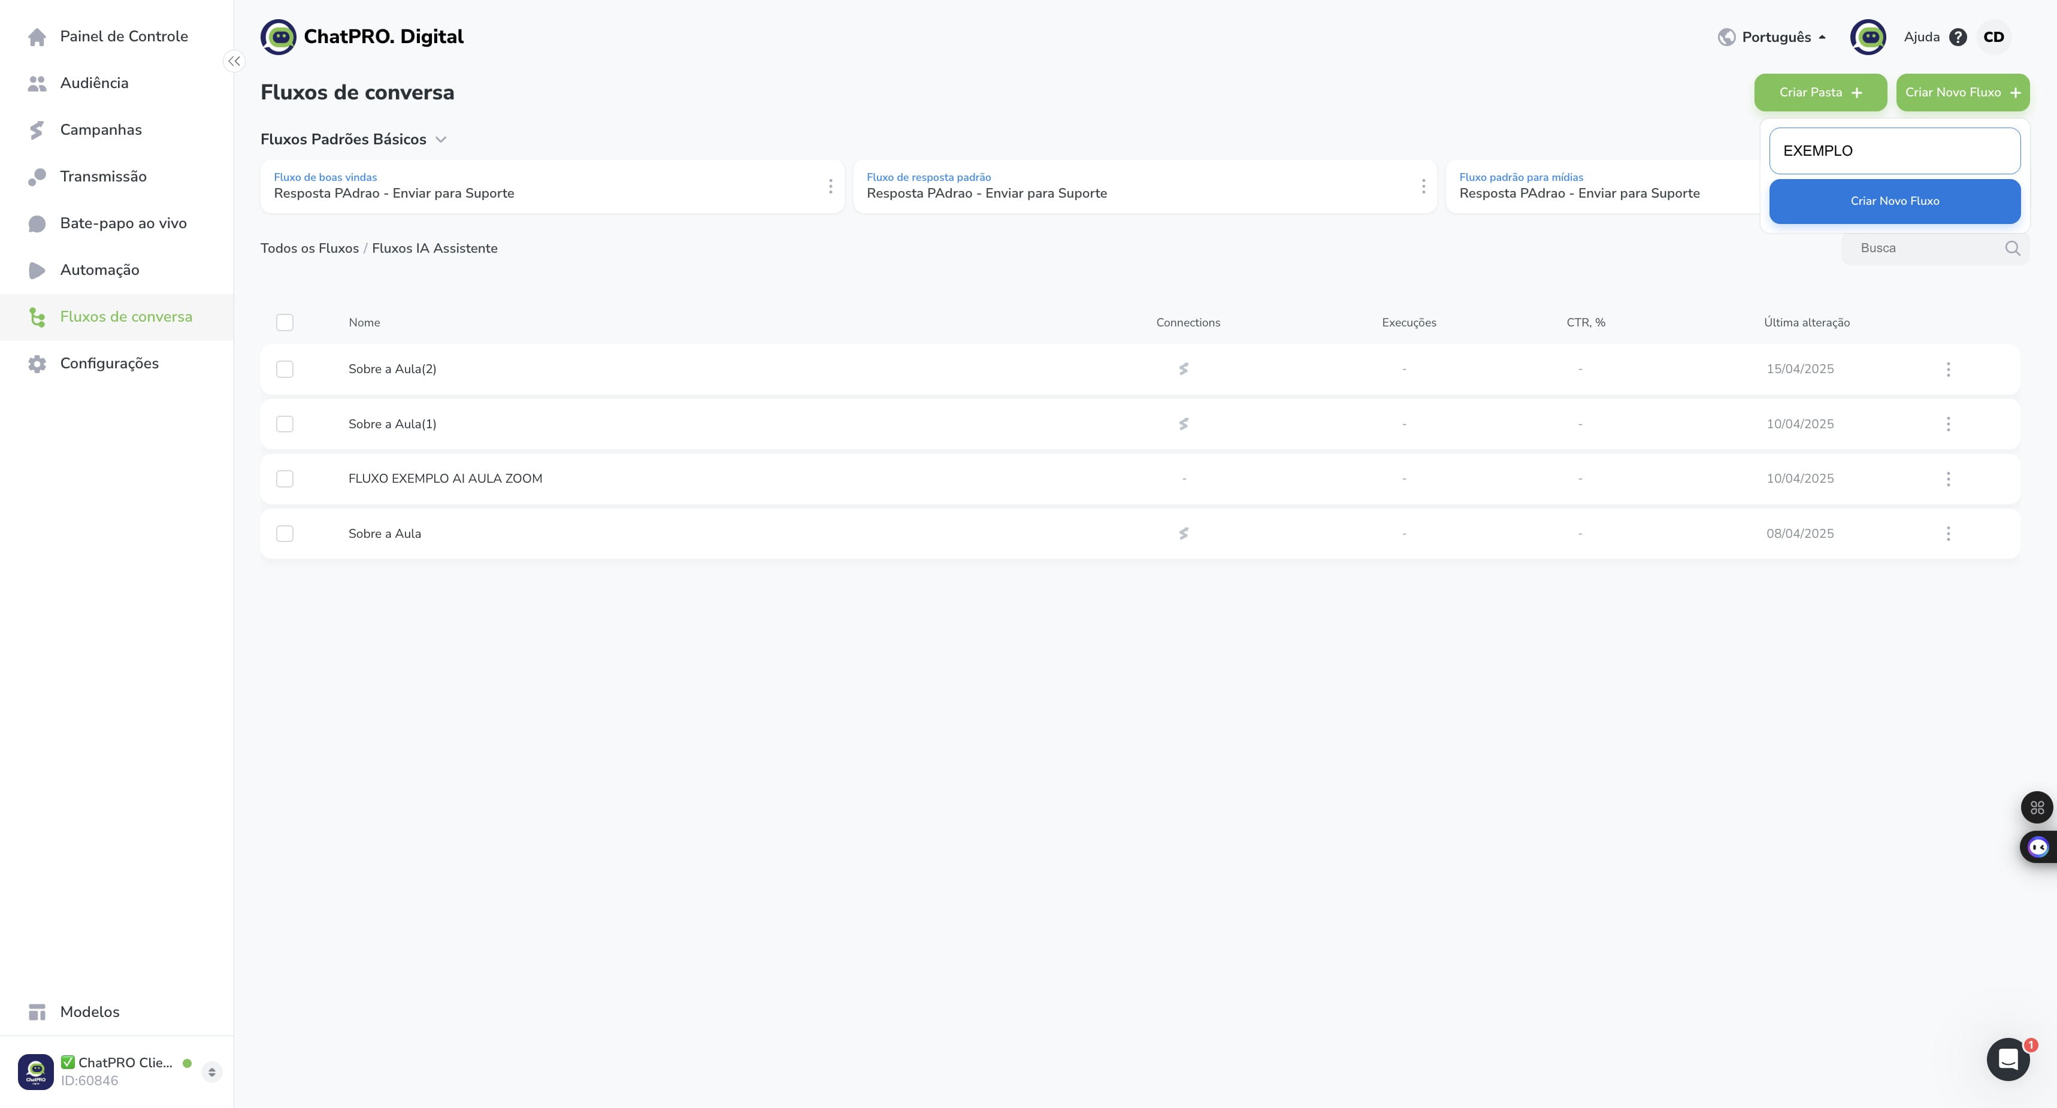Click the Última alteração column header
This screenshot has width=2057, height=1108.
pos(1806,322)
